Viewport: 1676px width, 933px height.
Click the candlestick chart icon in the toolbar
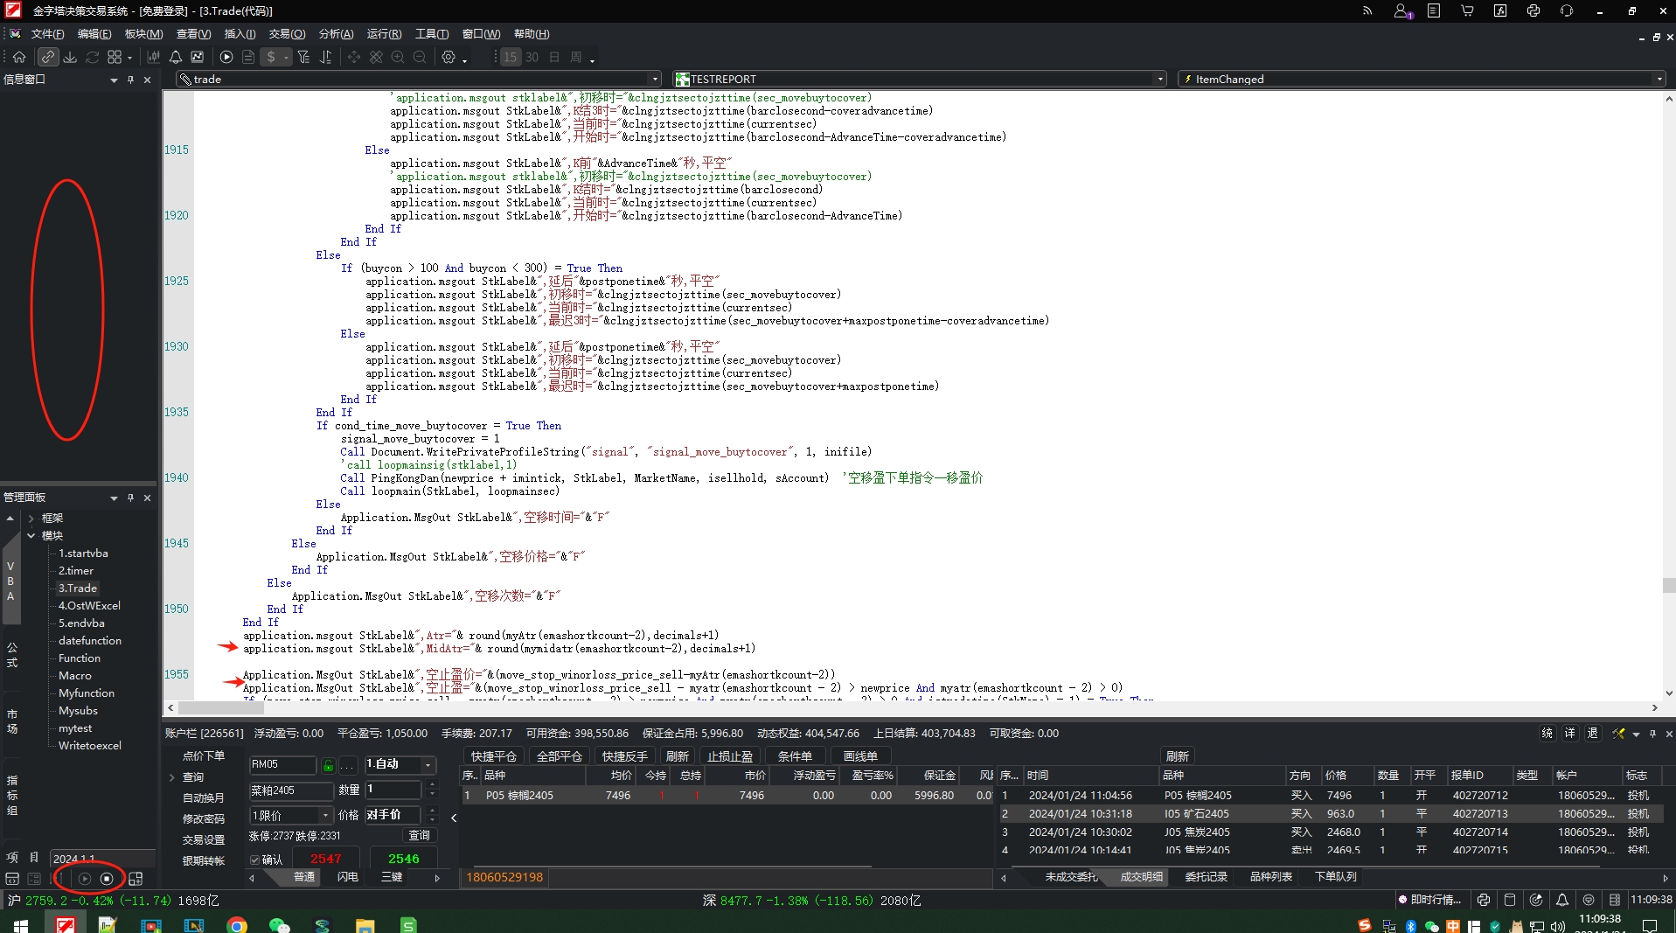[x=153, y=57]
